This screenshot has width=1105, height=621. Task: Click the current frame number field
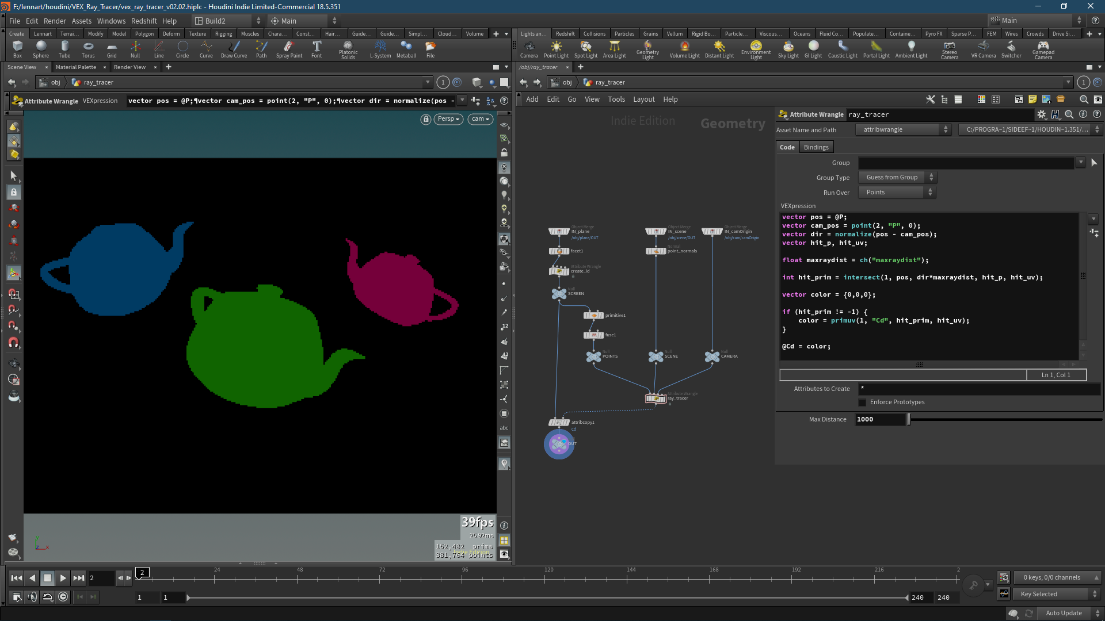(100, 578)
